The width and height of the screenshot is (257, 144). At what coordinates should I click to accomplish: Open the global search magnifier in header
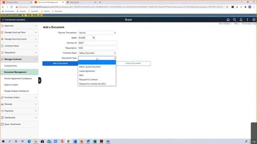point(235,20)
